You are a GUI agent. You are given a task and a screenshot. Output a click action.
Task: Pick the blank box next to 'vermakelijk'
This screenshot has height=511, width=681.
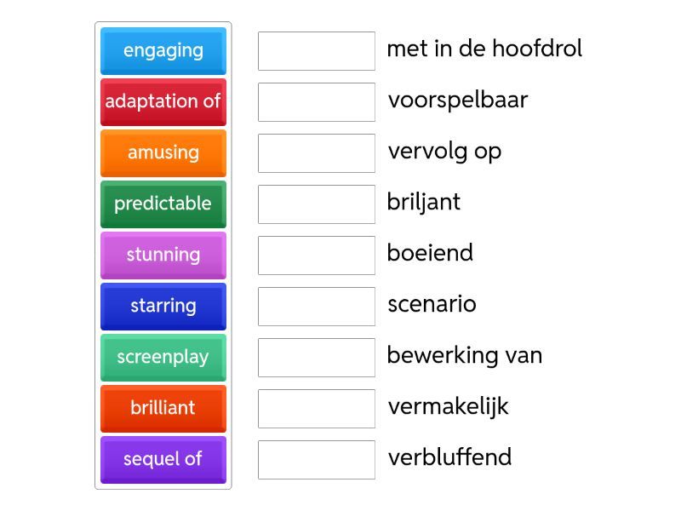click(317, 409)
